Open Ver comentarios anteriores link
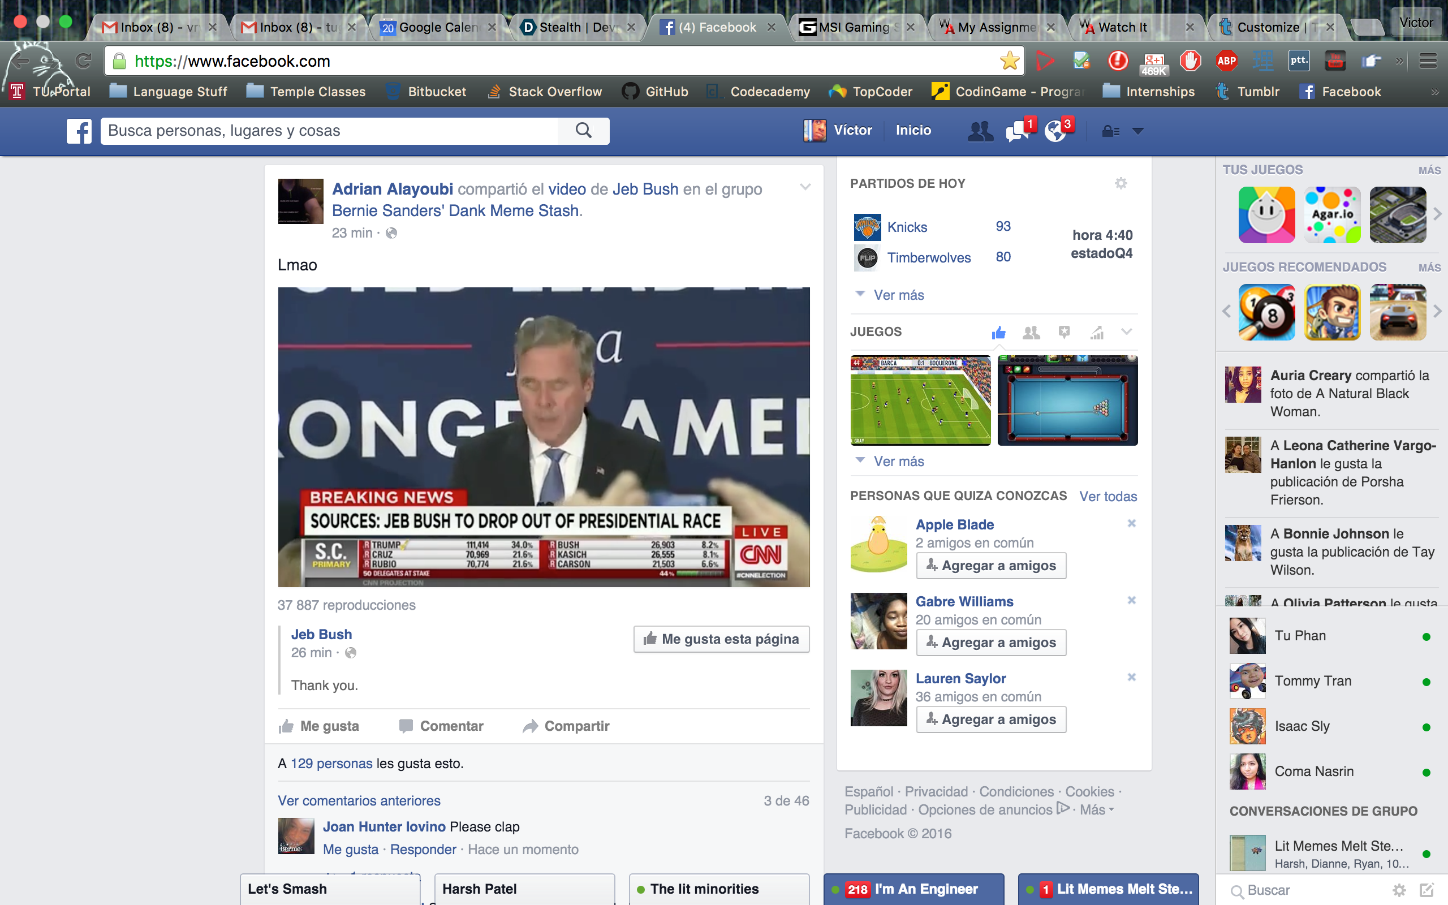The height and width of the screenshot is (905, 1448). click(359, 801)
